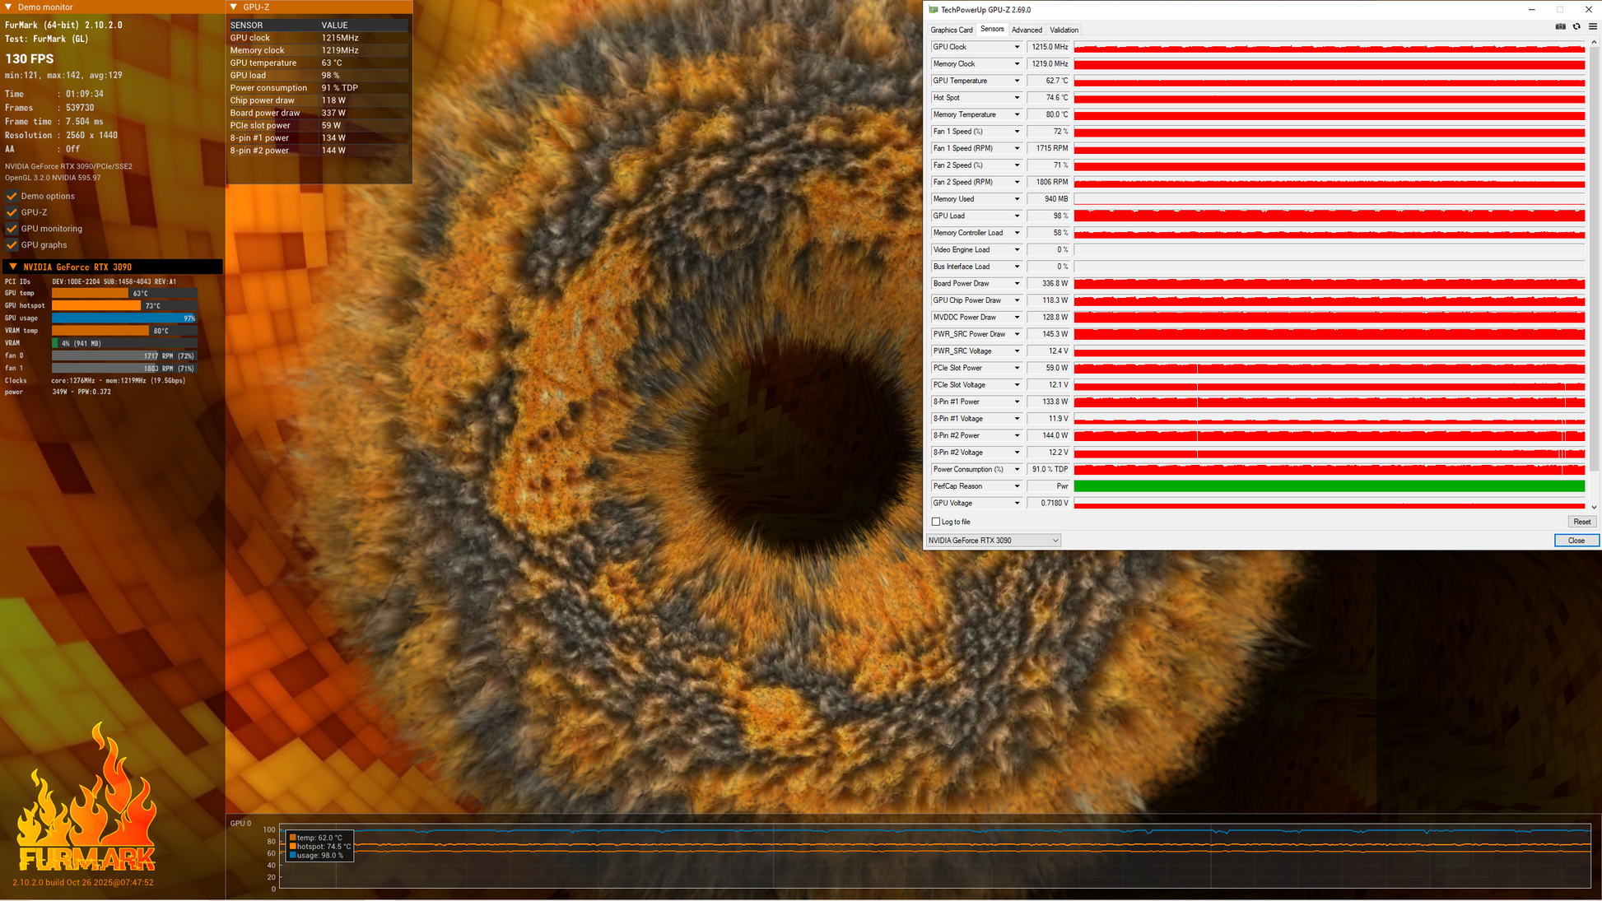
Task: Uncheck the Demo options checkbox
Action: 12,197
